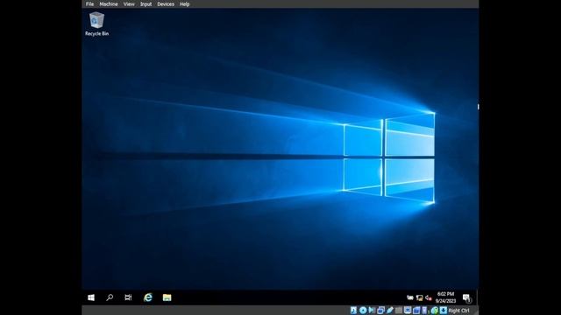Image resolution: width=561 pixels, height=315 pixels.
Task: Click the muted volume tray icon
Action: click(429, 297)
